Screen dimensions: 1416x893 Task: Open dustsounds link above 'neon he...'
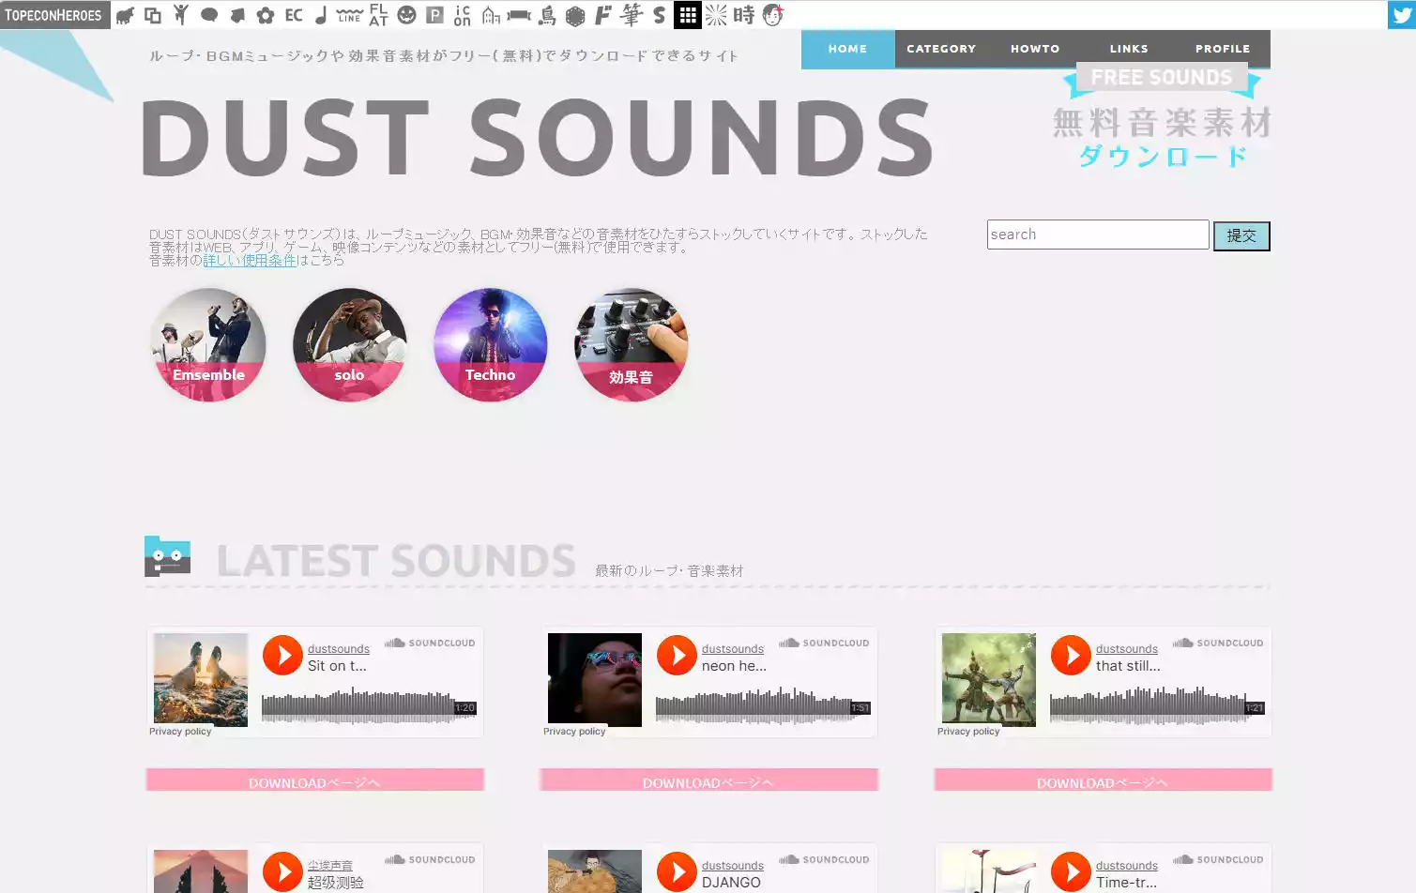[733, 649]
